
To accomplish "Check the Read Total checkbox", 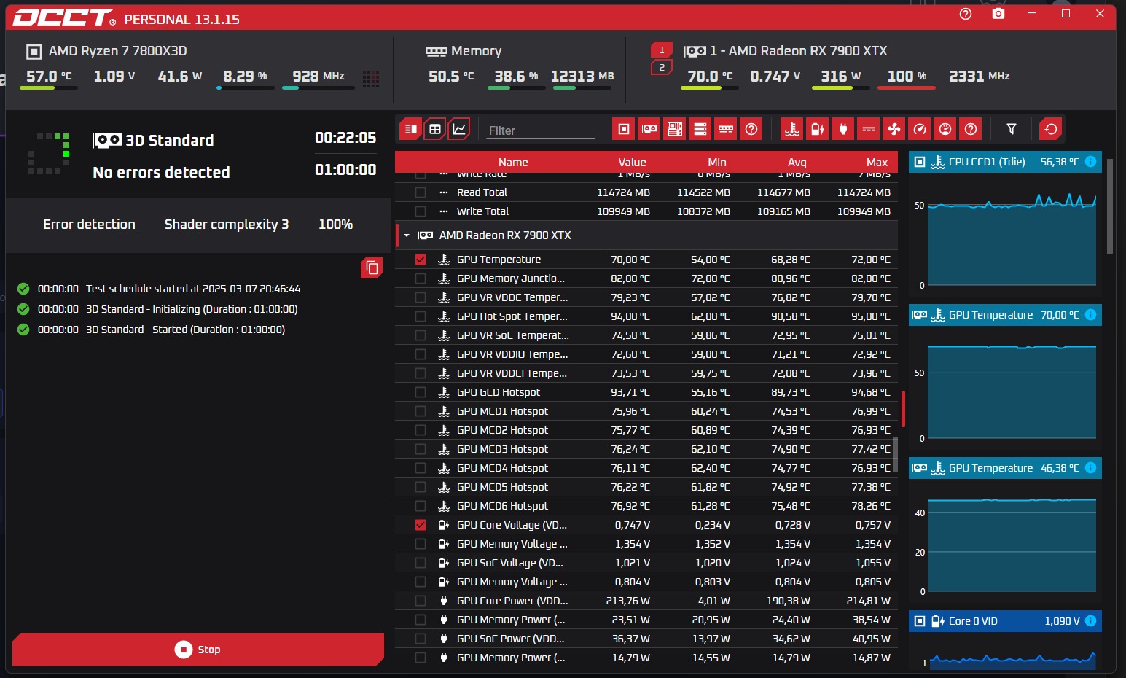I will click(421, 192).
